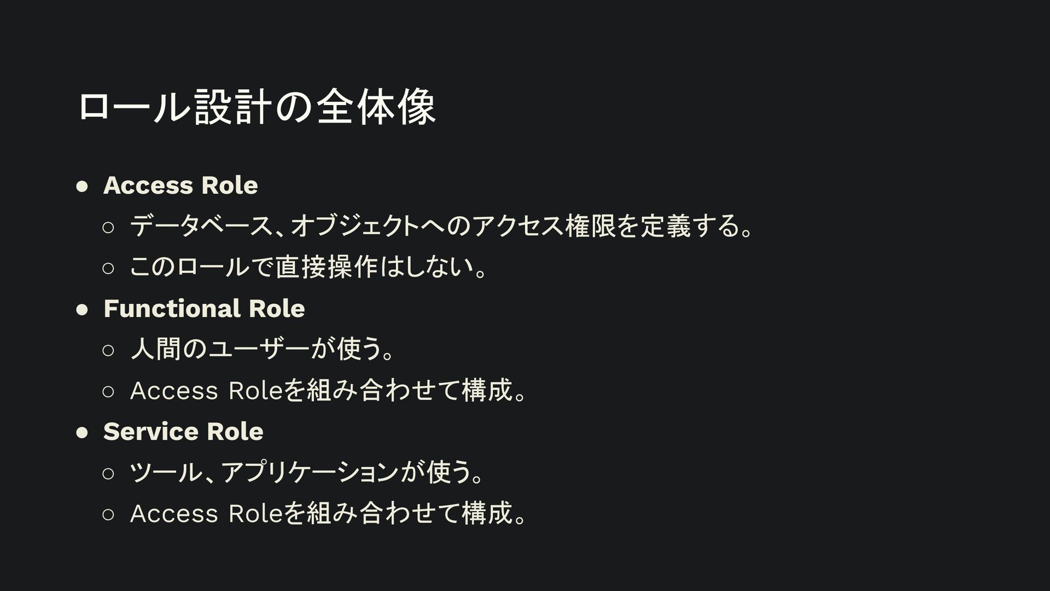
Task: Select the Access Roleを組み合わせて構成 line under Functional Role
Action: click(329, 390)
